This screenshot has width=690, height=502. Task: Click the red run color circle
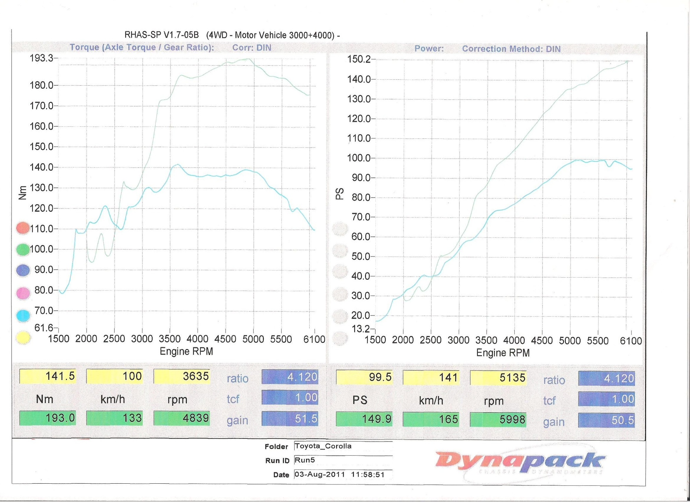click(23, 228)
